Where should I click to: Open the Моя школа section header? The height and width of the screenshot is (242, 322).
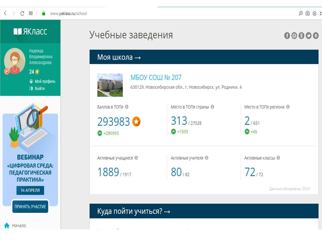click(x=119, y=57)
